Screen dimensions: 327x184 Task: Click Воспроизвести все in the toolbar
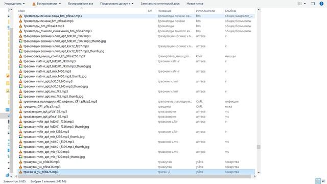pos(81,4)
